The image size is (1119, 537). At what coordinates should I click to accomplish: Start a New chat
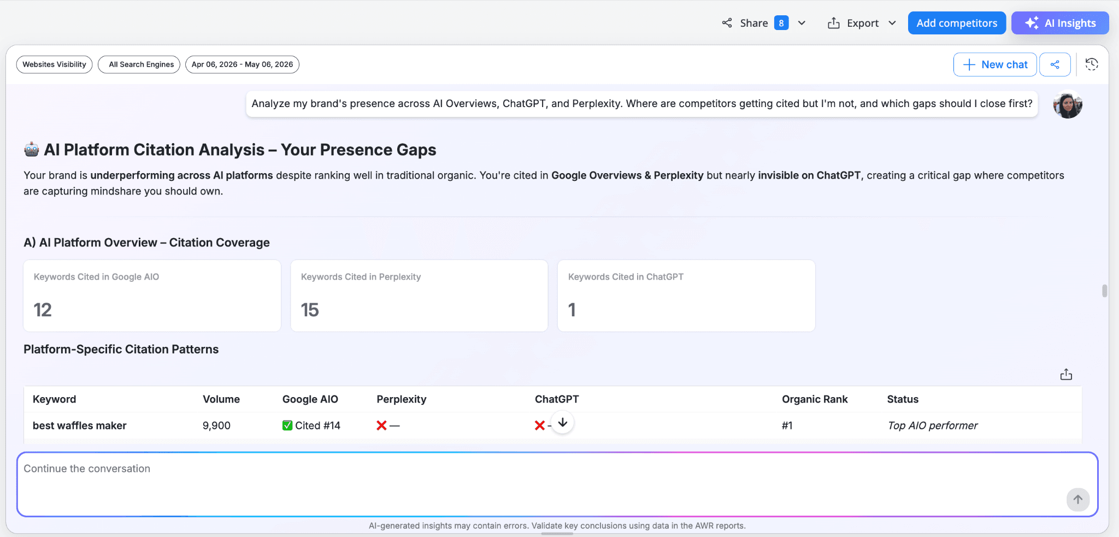point(995,64)
